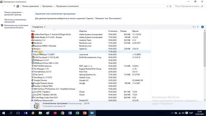The image size is (206, 116).
Task: Sort list by Имя column
Action: pos(54,31)
